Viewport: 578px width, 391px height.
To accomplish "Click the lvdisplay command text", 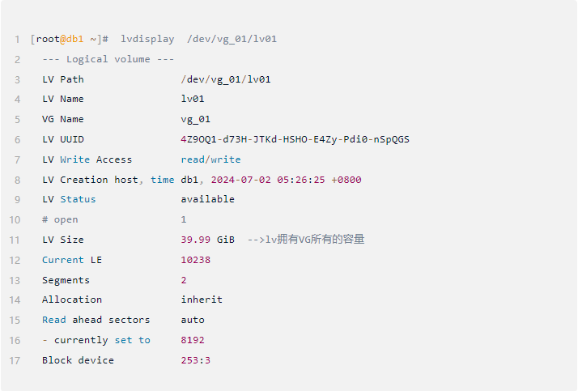I will tap(147, 39).
